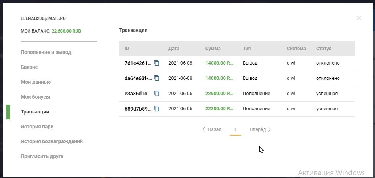Go to previous page with Назад
375x178 pixels.
(212, 129)
